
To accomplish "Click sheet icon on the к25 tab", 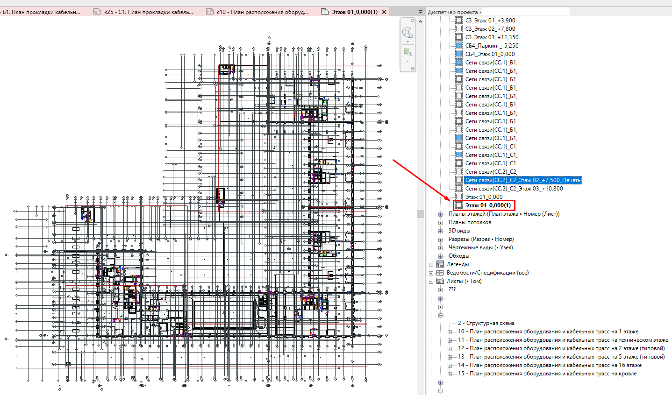I will pyautogui.click(x=97, y=12).
